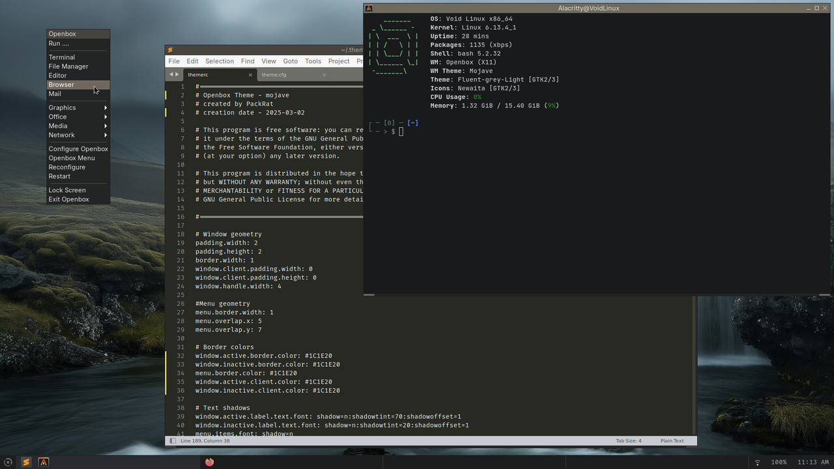Click Restart in Openbox menu
Image resolution: width=834 pixels, height=469 pixels.
click(x=78, y=177)
